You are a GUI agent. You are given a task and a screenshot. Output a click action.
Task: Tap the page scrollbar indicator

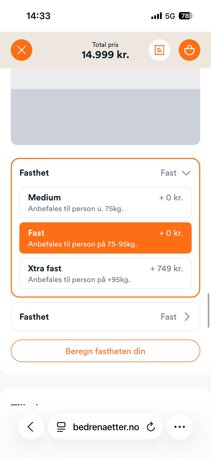tap(208, 311)
